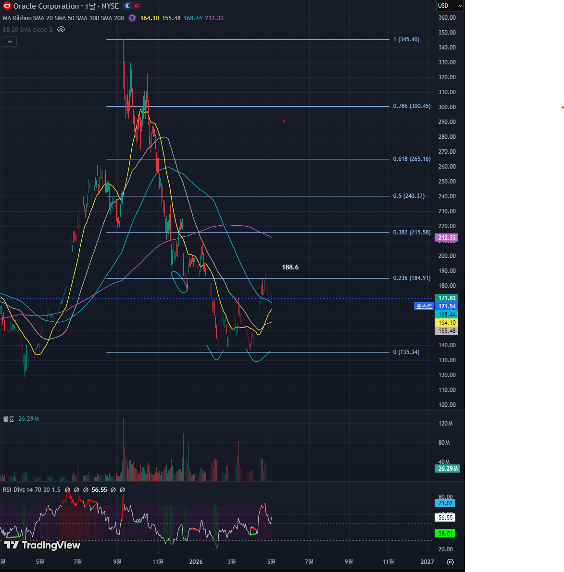Viewport: 564px width, 572px height.
Task: Click the Fibonacci label 0.618 (265.16)
Action: (412, 158)
